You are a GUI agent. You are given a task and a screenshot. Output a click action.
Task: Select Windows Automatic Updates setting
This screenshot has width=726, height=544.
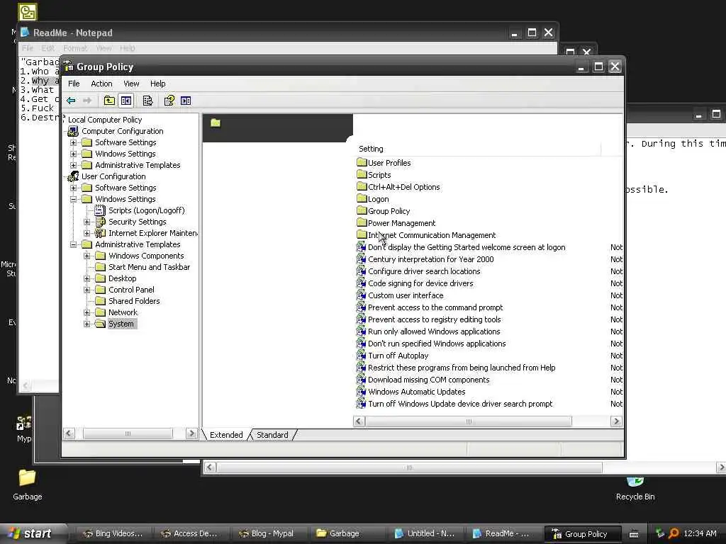(417, 392)
